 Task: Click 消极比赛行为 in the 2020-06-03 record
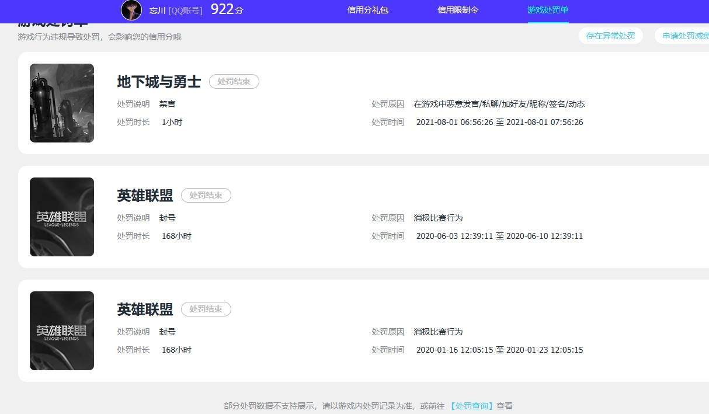[438, 218]
